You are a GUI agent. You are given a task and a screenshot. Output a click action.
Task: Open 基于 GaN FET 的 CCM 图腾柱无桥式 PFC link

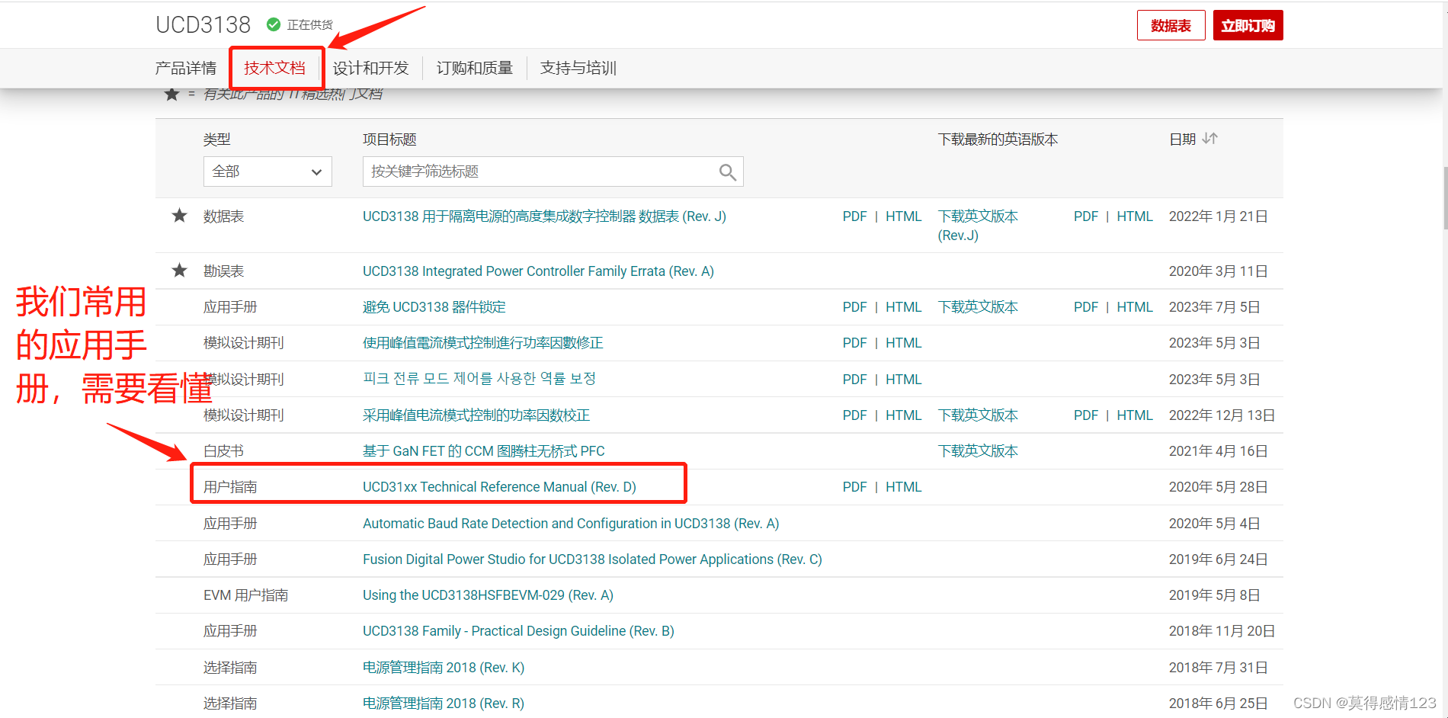484,451
